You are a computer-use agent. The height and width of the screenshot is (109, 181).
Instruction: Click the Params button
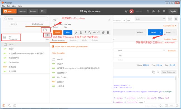[x=140, y=32]
